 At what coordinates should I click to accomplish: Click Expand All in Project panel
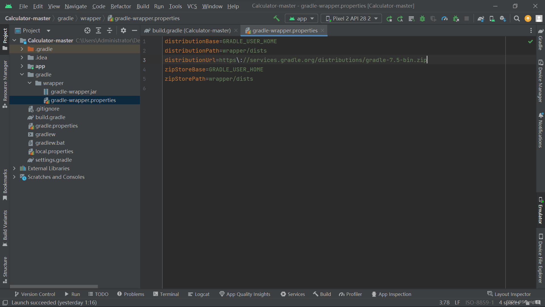[x=98, y=30]
